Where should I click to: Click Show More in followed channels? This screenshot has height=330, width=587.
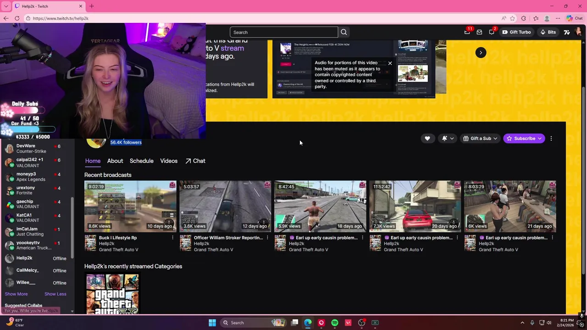coord(16,294)
